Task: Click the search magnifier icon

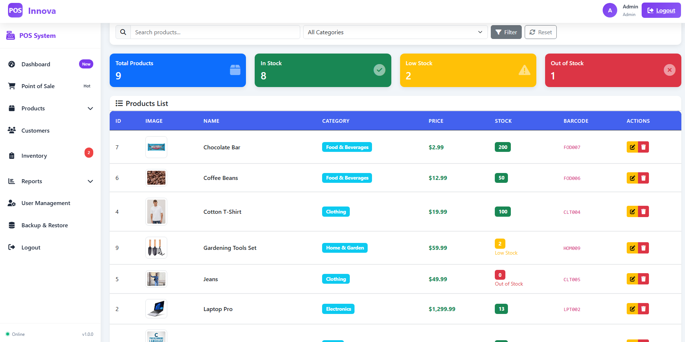Action: pos(123,32)
